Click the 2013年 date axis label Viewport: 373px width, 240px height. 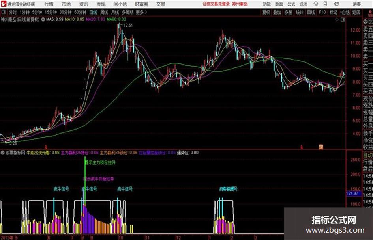[7, 237]
